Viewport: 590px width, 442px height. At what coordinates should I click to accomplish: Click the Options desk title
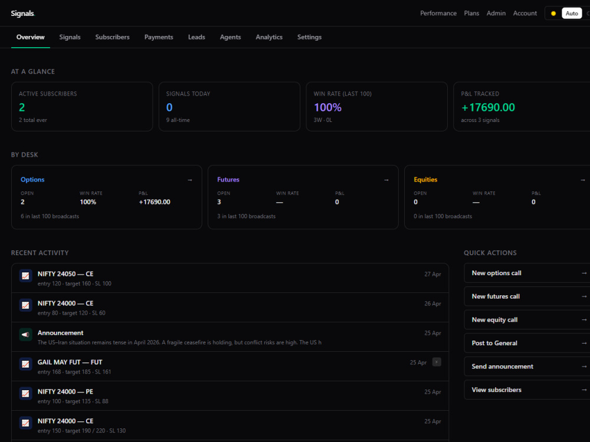32,180
